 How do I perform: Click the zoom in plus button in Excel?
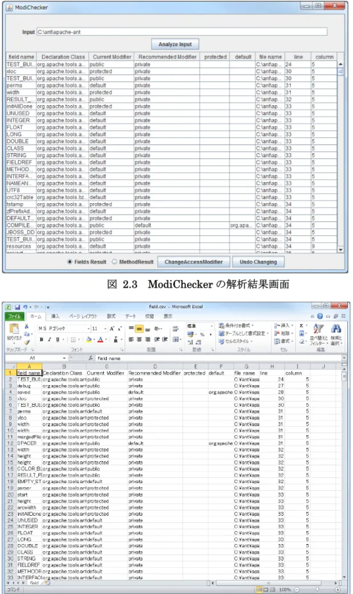[337, 590]
